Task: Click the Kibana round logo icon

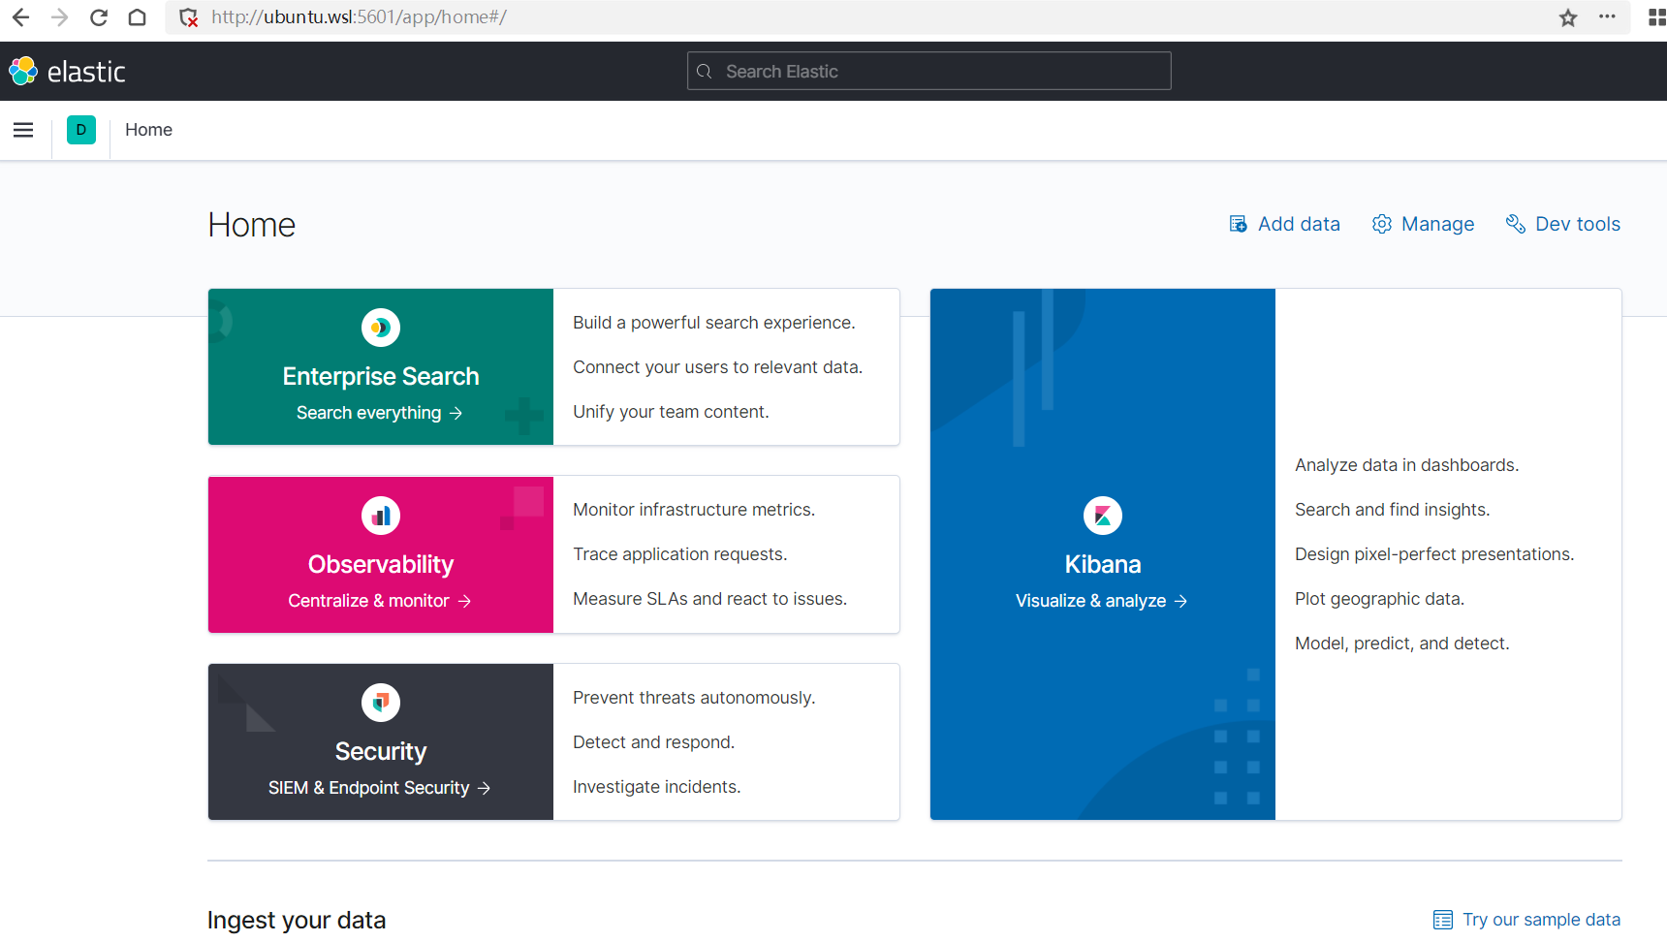Action: point(1103,516)
